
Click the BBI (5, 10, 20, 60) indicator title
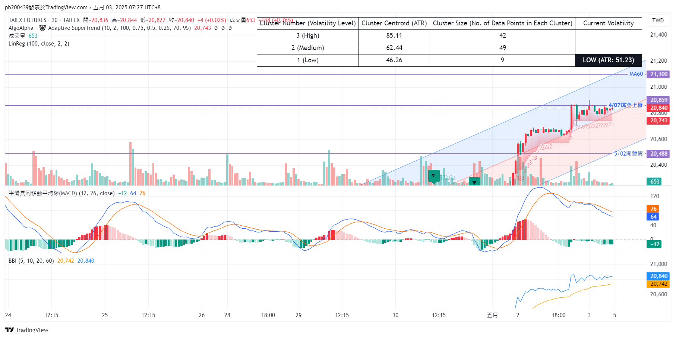pyautogui.click(x=31, y=261)
